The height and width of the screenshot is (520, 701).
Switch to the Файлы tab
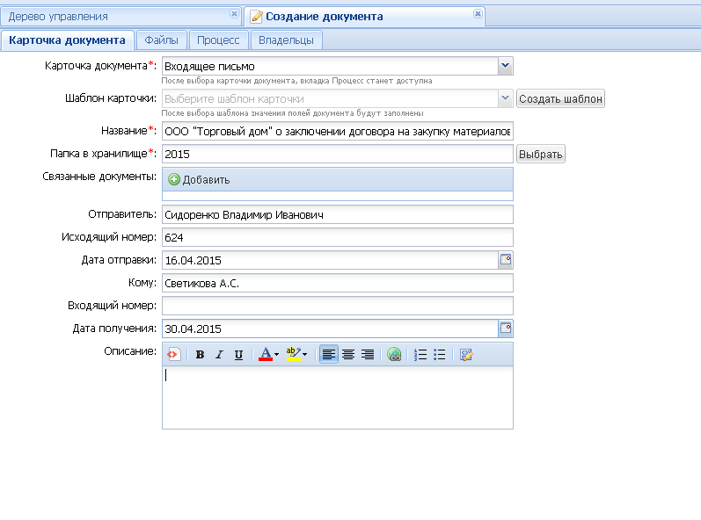161,40
